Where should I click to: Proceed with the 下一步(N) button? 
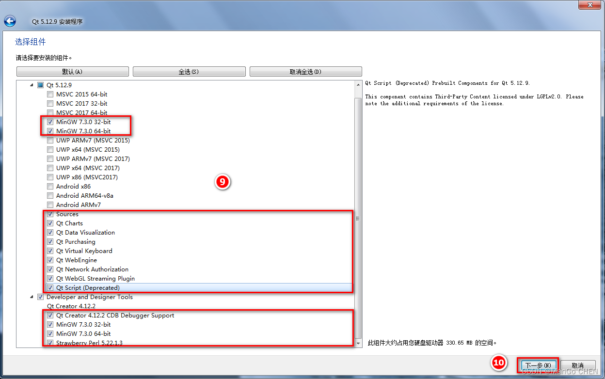pyautogui.click(x=538, y=365)
